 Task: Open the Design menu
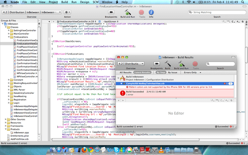coord(85,2)
